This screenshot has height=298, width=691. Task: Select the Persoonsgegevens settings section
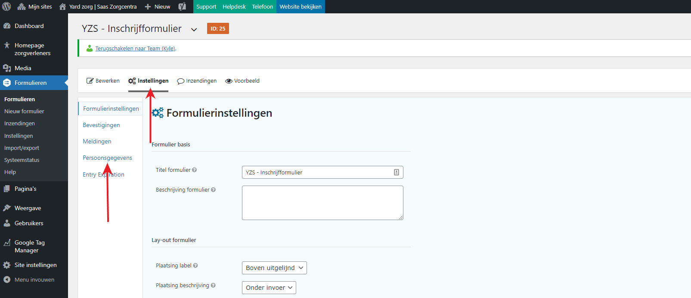(x=107, y=158)
